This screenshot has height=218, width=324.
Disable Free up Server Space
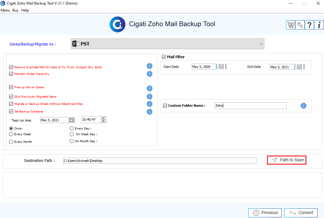coord(11,87)
